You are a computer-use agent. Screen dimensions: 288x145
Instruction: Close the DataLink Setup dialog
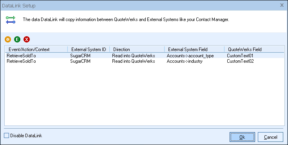pos(282,5)
